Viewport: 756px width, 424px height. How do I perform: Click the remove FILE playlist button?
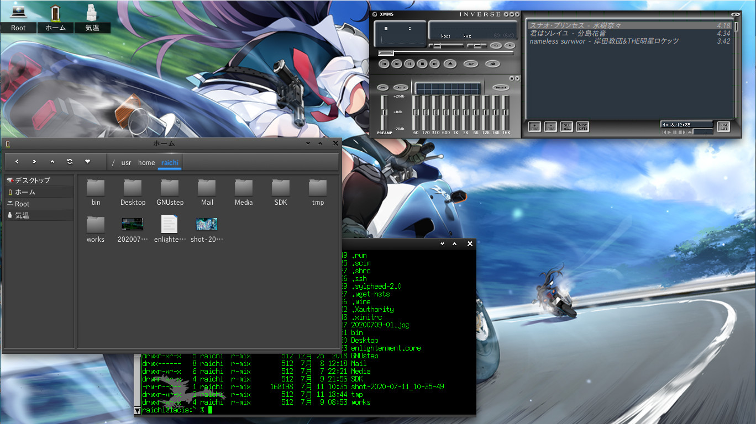[x=550, y=127]
